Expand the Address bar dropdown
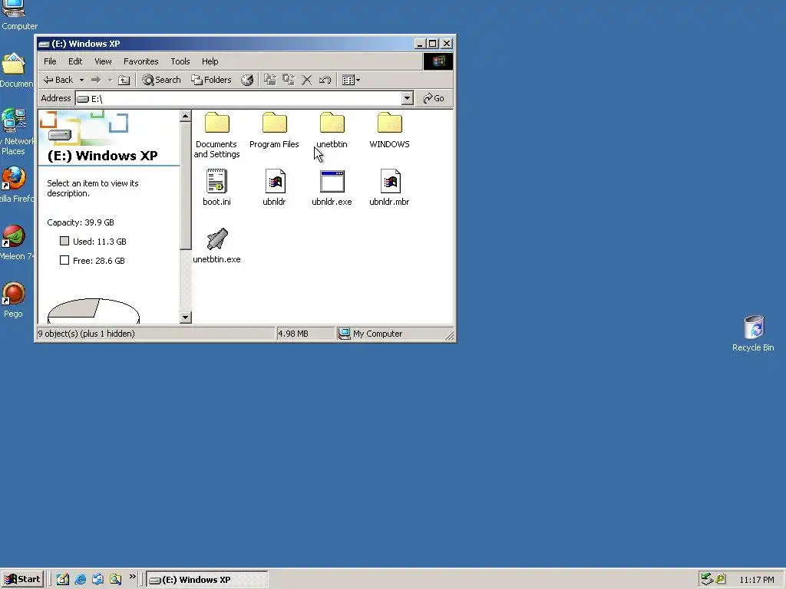Viewport: 786px width, 589px height. 408,98
